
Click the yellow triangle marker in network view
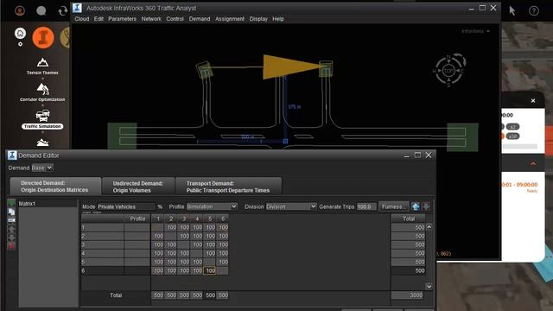pos(291,67)
